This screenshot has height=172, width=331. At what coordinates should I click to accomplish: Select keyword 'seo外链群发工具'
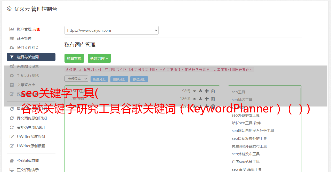point(246,115)
